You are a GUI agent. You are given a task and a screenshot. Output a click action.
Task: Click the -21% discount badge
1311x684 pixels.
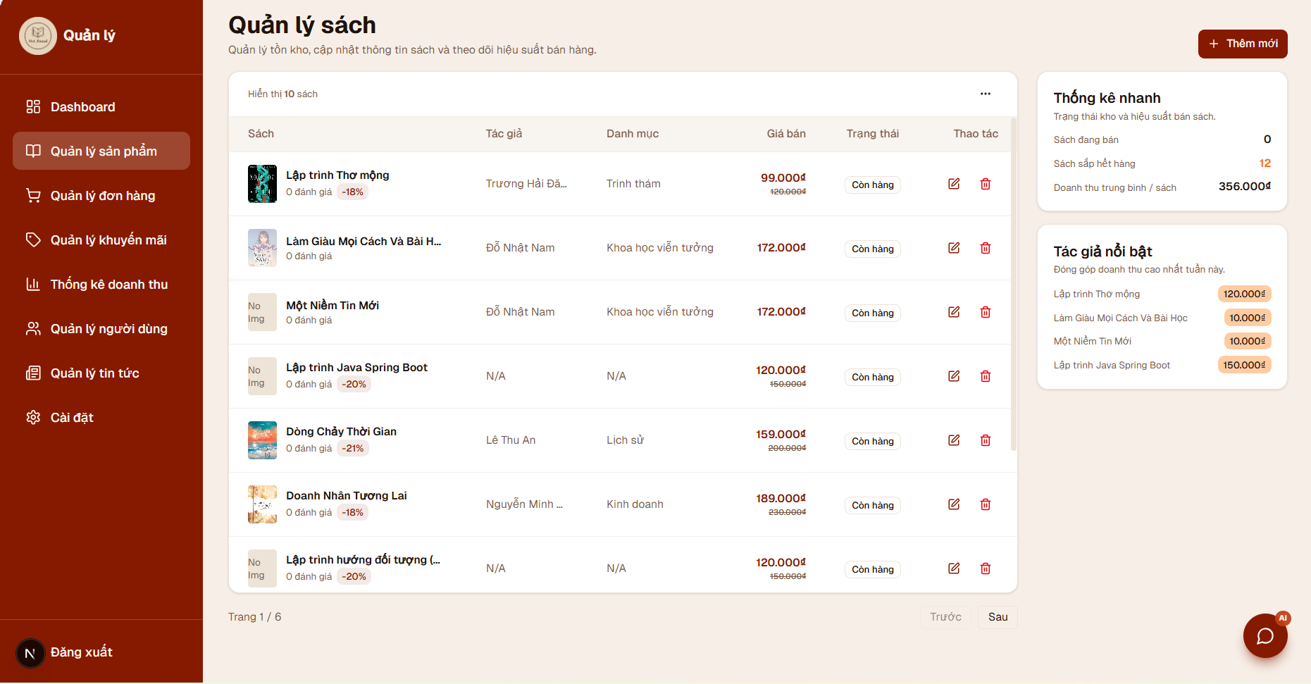click(353, 448)
